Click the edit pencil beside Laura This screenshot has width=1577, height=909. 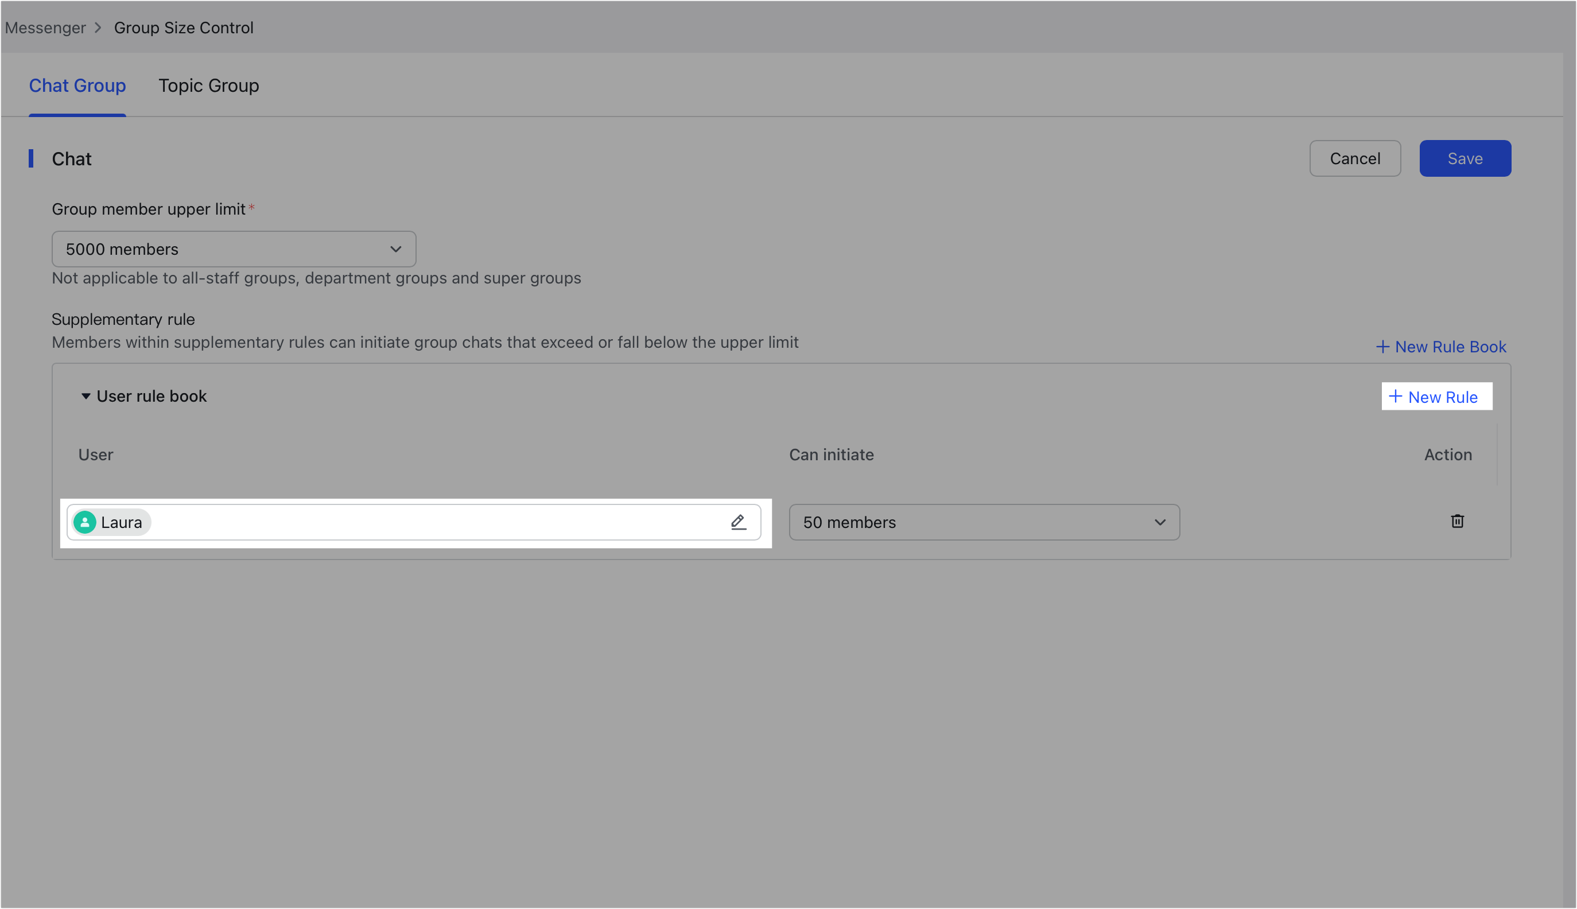tap(739, 522)
